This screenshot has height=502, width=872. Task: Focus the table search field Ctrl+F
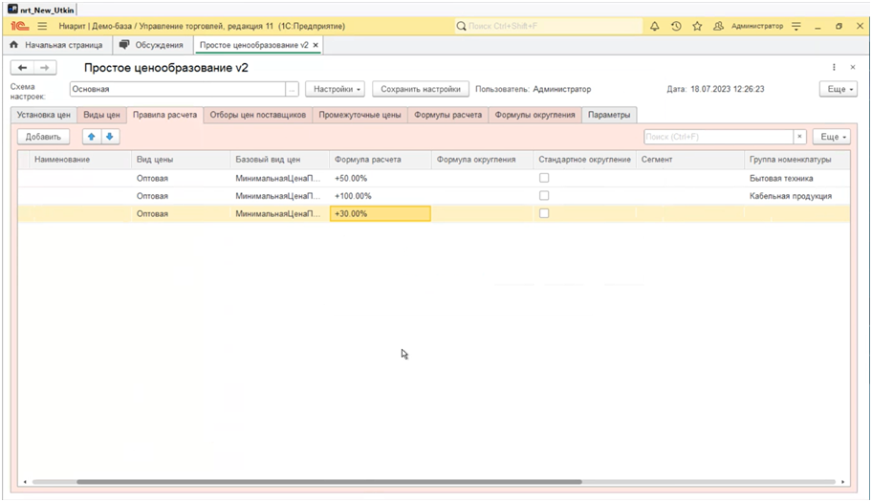(718, 137)
